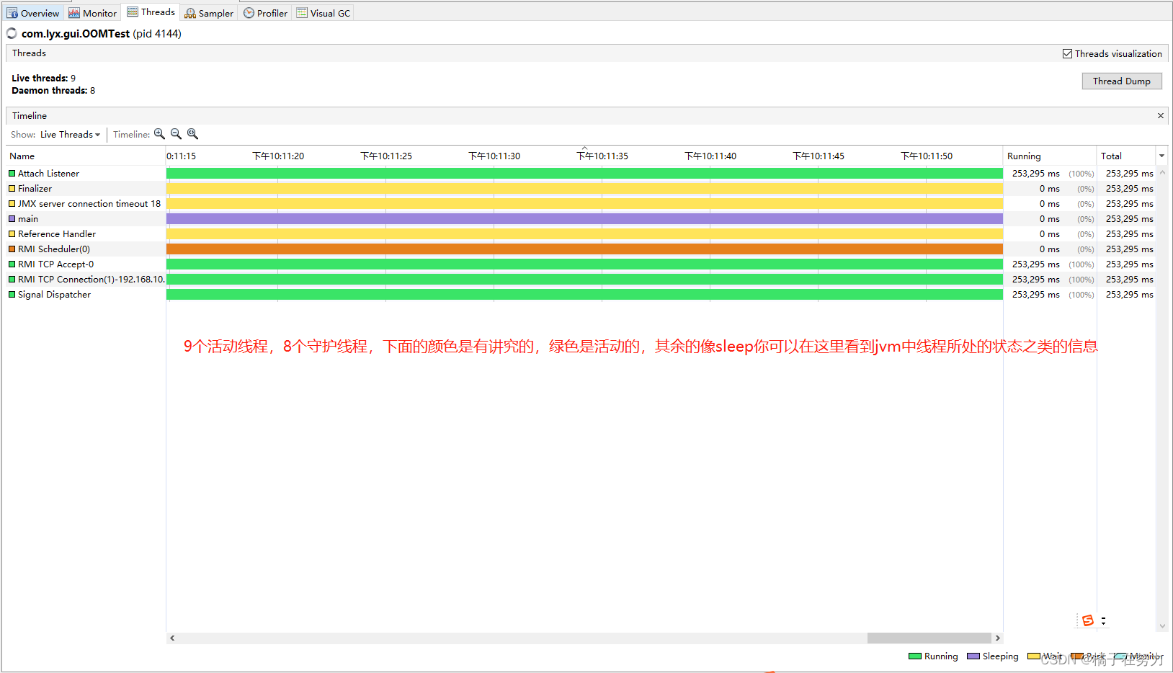Click the main thread purple state icon
This screenshot has height=673, width=1173.
tap(12, 219)
